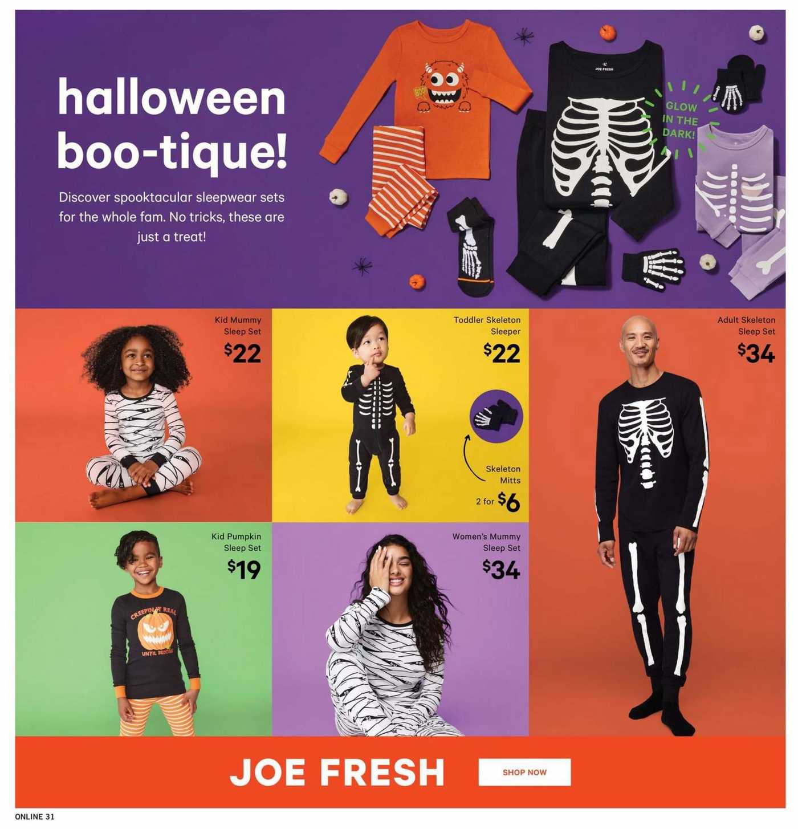Click the JOE FRESH logo text
Image resolution: width=798 pixels, height=829 pixels.
(337, 772)
